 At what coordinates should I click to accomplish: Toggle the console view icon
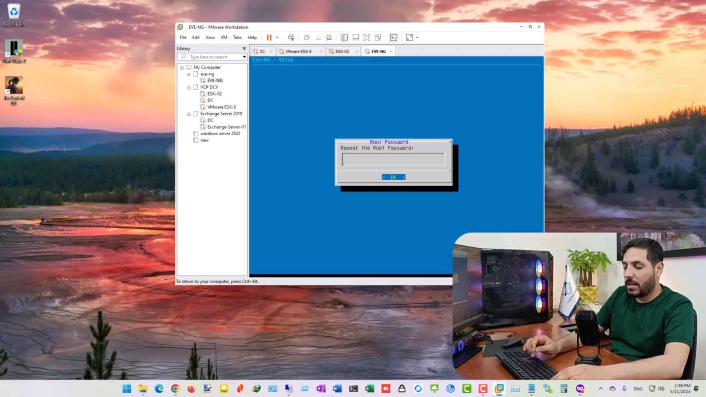[393, 38]
